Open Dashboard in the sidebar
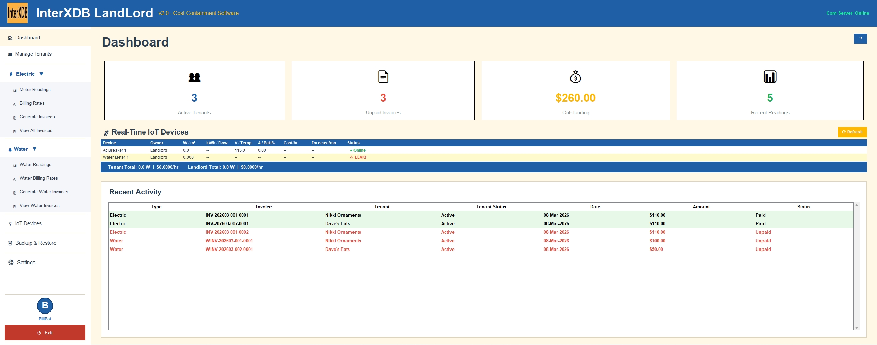The image size is (877, 345). click(45, 38)
